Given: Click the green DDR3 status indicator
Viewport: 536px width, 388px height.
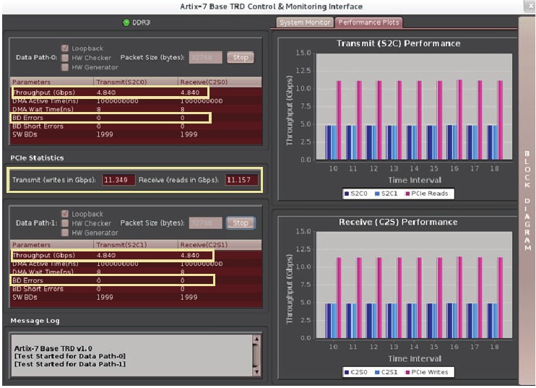Looking at the screenshot, I should 126,22.
